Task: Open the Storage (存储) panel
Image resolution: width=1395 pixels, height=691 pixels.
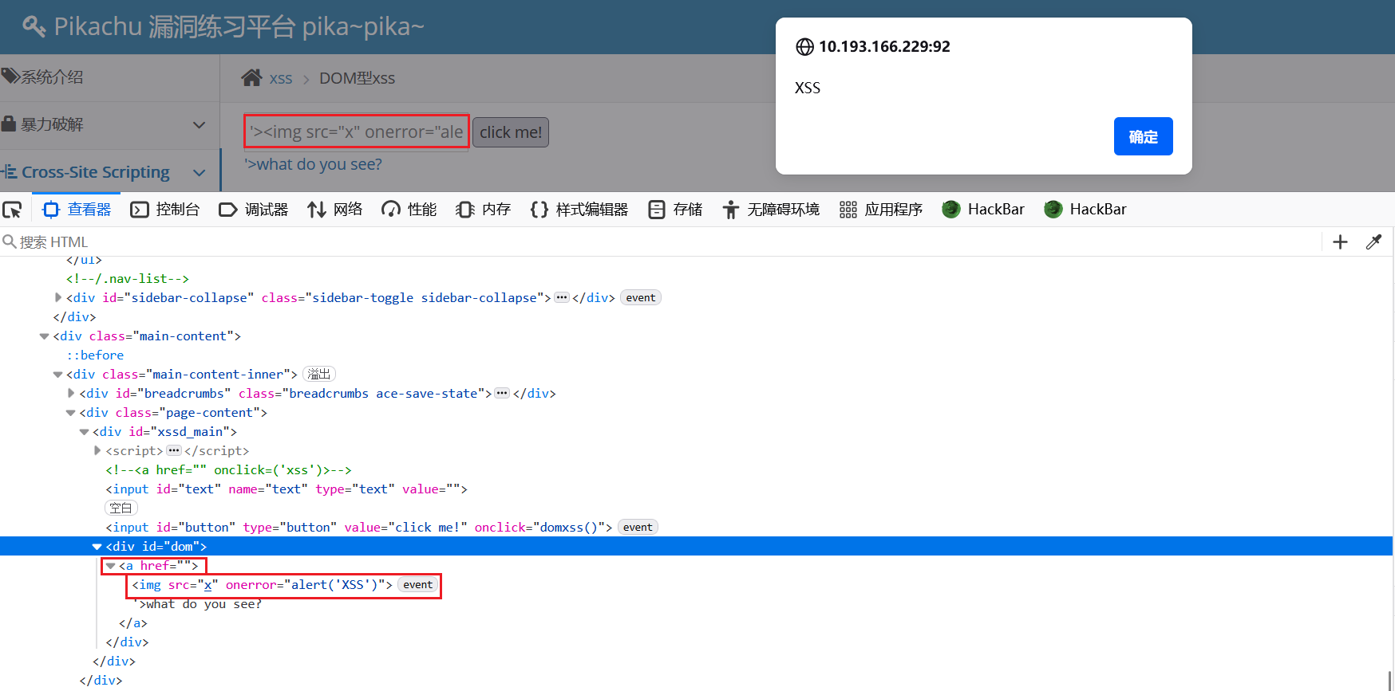Action: click(675, 210)
